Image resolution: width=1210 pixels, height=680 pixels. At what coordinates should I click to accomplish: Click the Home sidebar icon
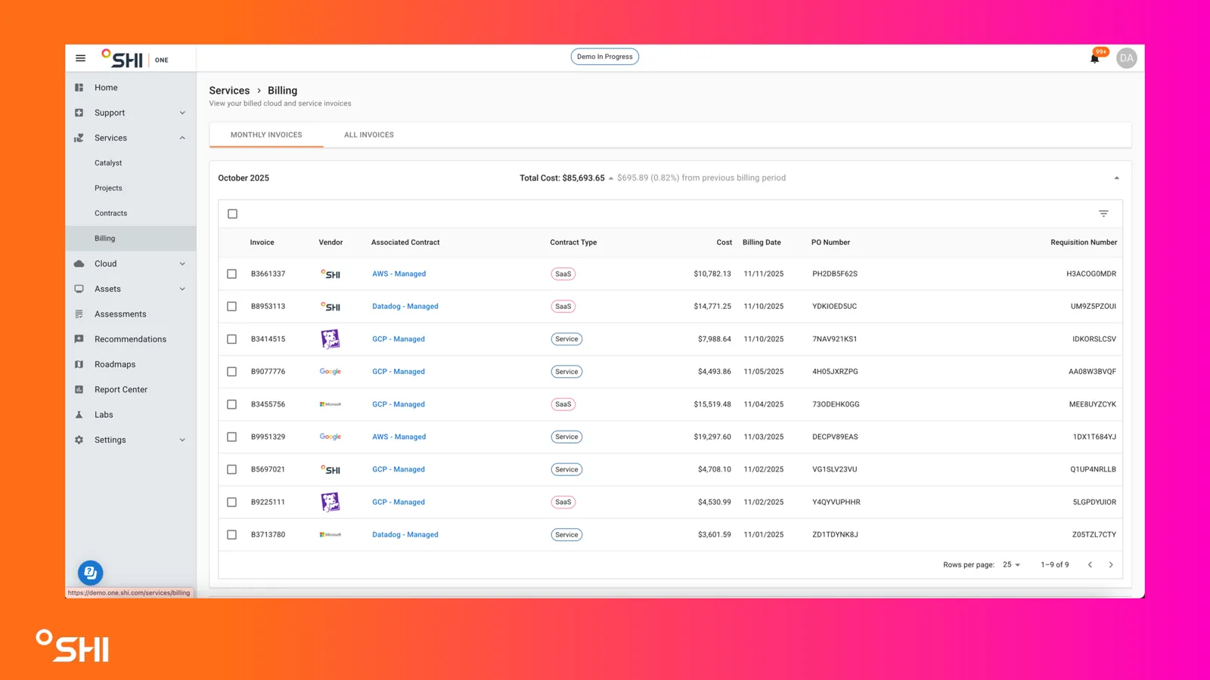pyautogui.click(x=79, y=88)
